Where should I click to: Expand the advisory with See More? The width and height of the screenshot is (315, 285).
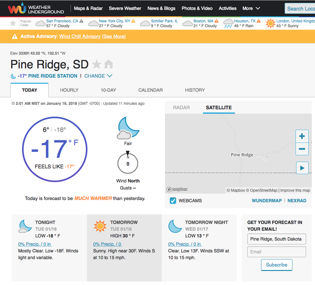coord(114,37)
